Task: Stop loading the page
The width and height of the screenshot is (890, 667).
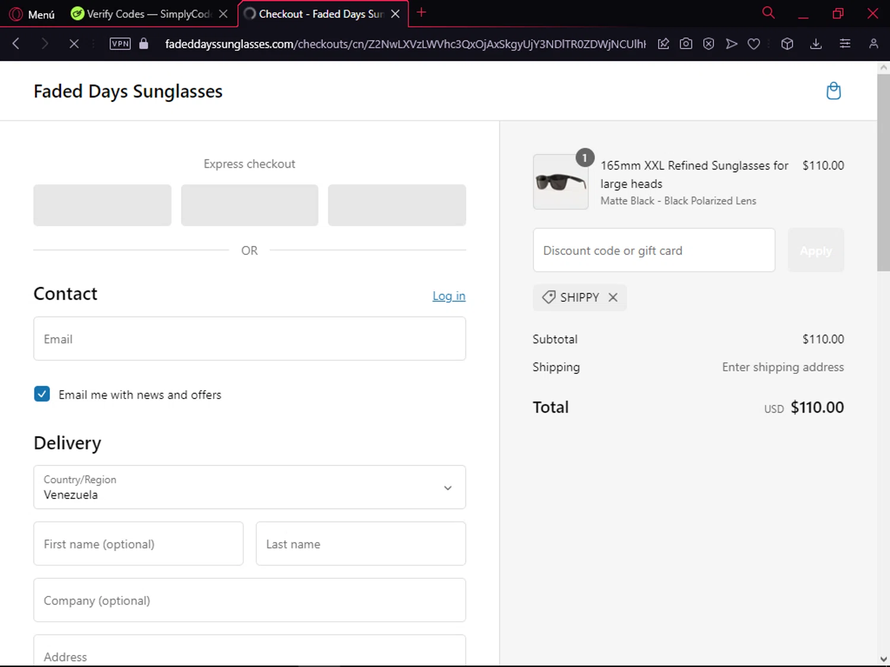Action: click(74, 43)
